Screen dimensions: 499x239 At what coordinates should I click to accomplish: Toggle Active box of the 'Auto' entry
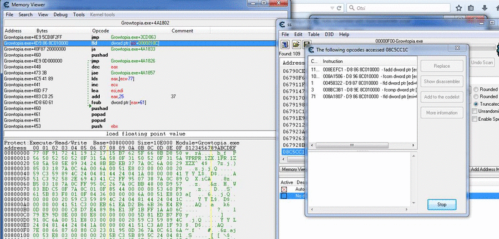[284, 189]
